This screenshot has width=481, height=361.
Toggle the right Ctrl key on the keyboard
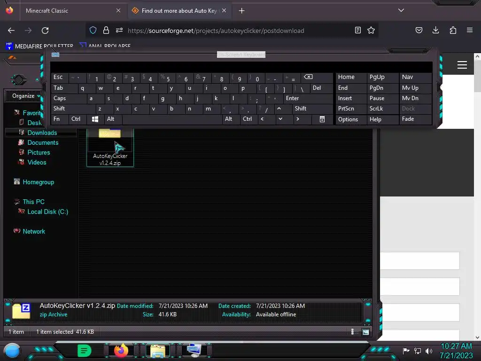[248, 119]
